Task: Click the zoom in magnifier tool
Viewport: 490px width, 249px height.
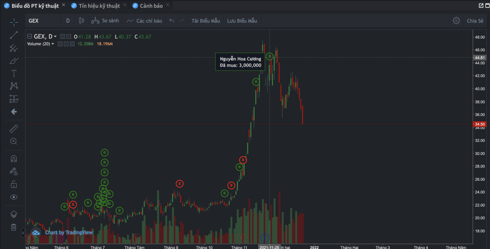Action: 14,141
